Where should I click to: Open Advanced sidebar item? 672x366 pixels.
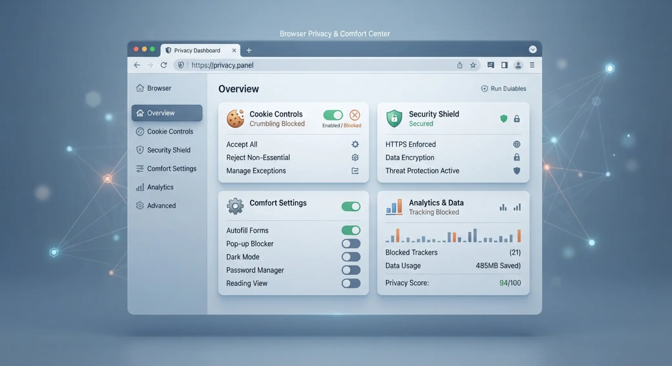(156, 206)
